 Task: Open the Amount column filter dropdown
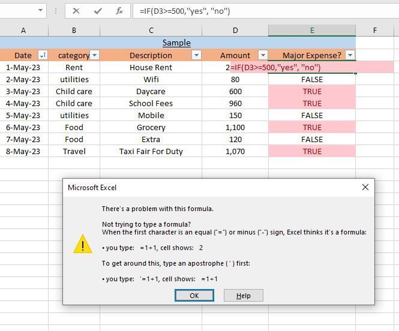tap(263, 55)
